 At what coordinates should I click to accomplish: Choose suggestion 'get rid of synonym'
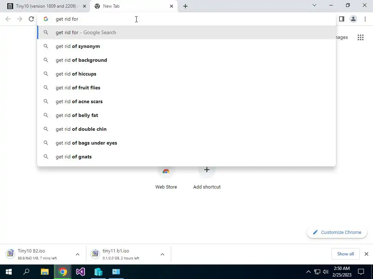point(186,46)
